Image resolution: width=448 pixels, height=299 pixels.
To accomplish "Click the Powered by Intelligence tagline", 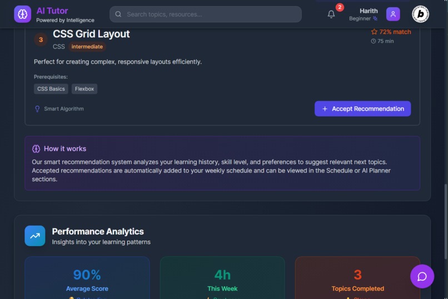I will pyautogui.click(x=65, y=20).
